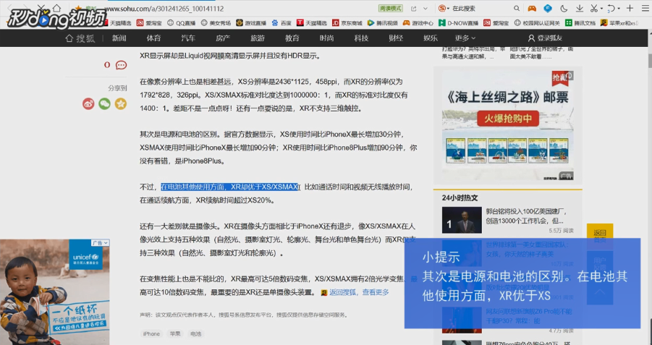Open the 时尚 navigation item
This screenshot has height=345, width=652.
coord(326,38)
